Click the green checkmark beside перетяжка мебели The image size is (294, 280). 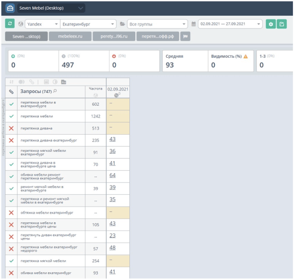pos(11,117)
